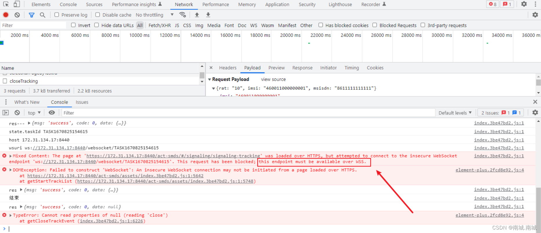Viewport: 541px width, 233px height.
Task: Open the No throttling dropdown
Action: [155, 15]
